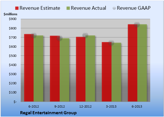Select the green actual bar for 6-2012
164x117 pixels.
click(38, 68)
